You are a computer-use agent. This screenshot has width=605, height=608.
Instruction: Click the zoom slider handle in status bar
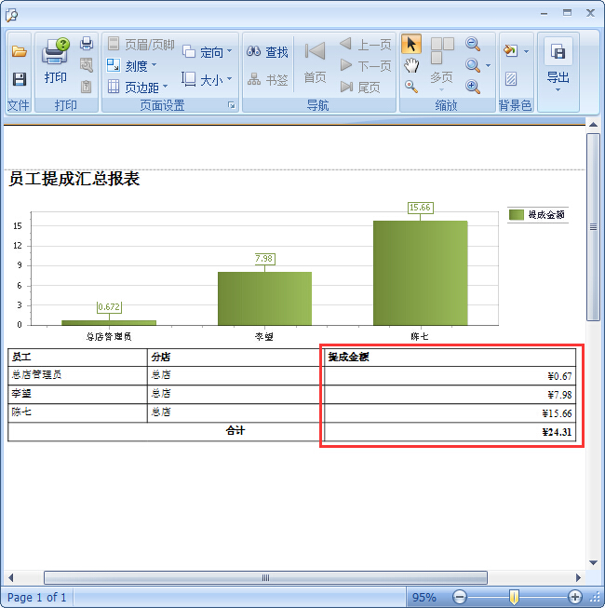click(513, 597)
